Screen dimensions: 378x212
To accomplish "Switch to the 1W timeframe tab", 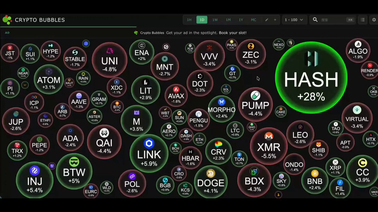I will [x=215, y=20].
